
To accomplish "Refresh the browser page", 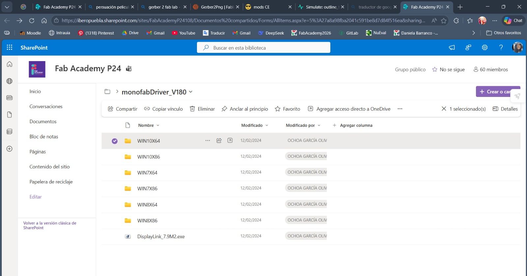I will coord(32,20).
